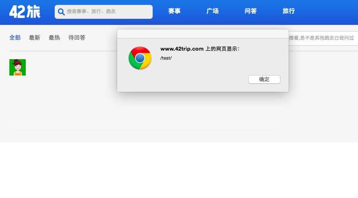Screen dimensions: 358x198
Task: Switch to the 最热 tab
Action: click(x=54, y=38)
